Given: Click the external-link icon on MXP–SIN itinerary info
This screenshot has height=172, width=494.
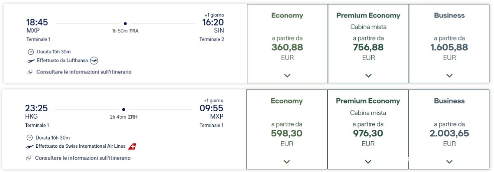Looking at the screenshot, I should click(x=30, y=72).
